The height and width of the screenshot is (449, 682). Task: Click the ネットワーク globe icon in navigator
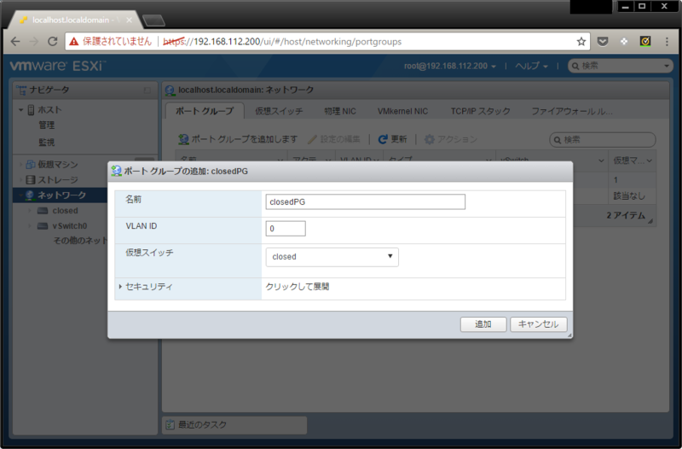pos(30,195)
